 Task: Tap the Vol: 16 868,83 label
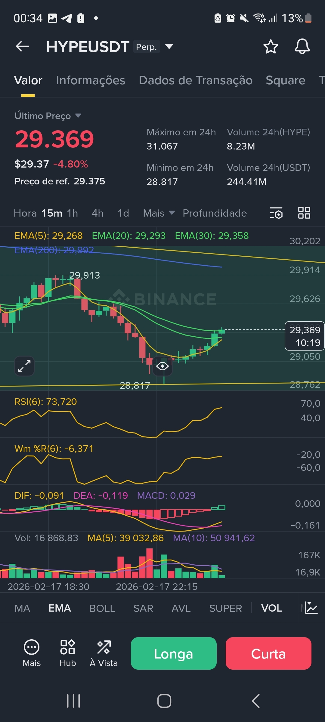coord(46,538)
